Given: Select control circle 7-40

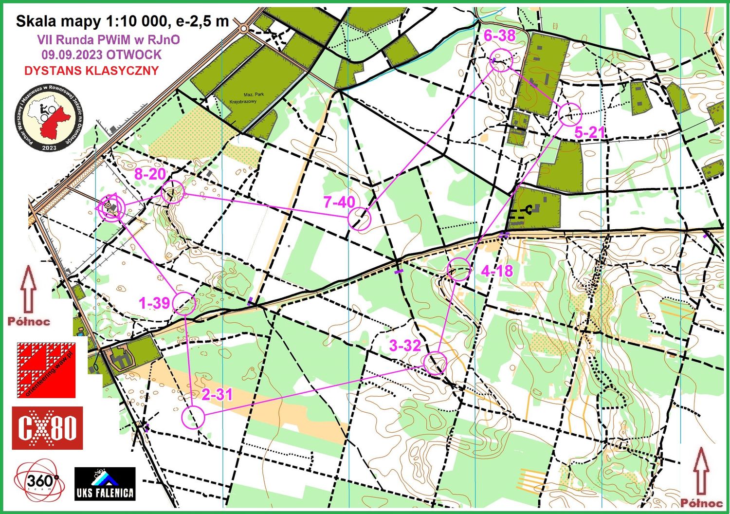Looking at the screenshot, I should 360,218.
